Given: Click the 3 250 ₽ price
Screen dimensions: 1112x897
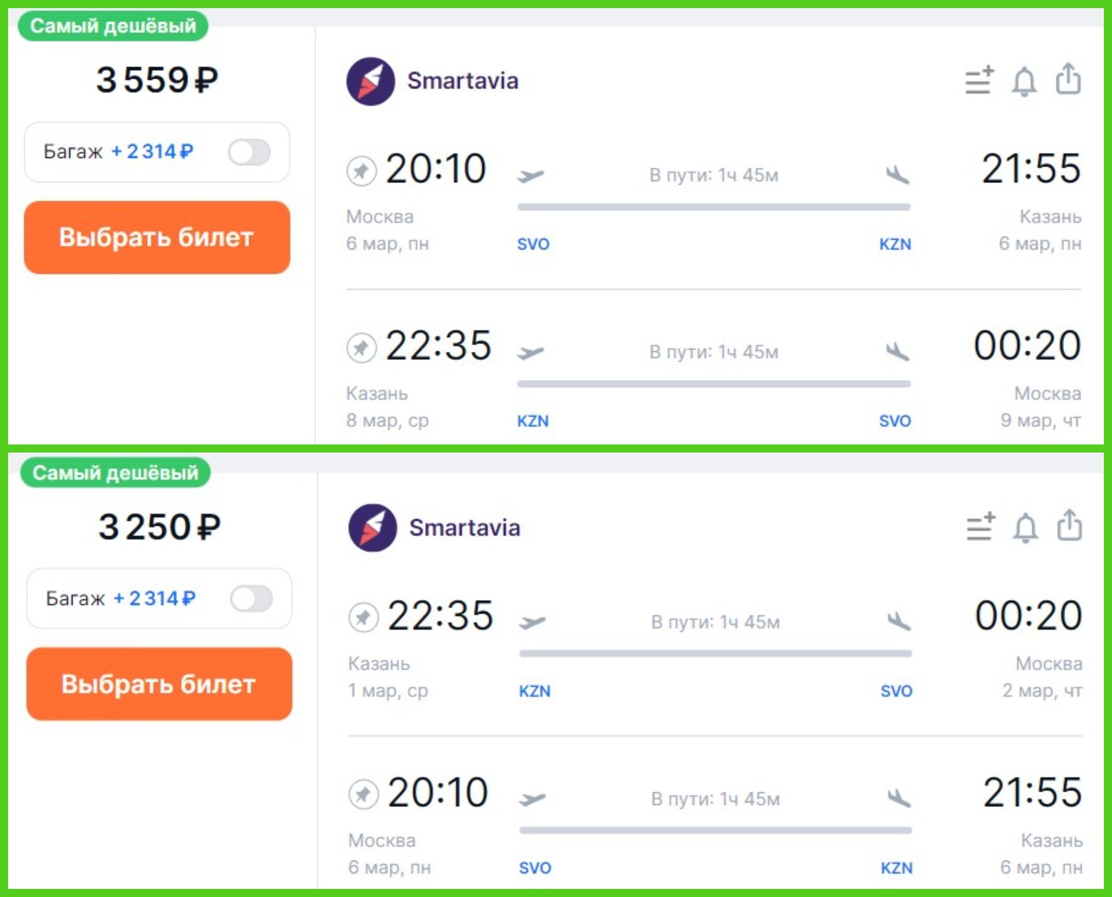Looking at the screenshot, I should click(159, 527).
